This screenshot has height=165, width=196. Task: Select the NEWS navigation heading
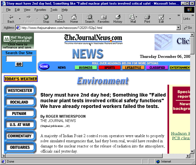pos(62,68)
